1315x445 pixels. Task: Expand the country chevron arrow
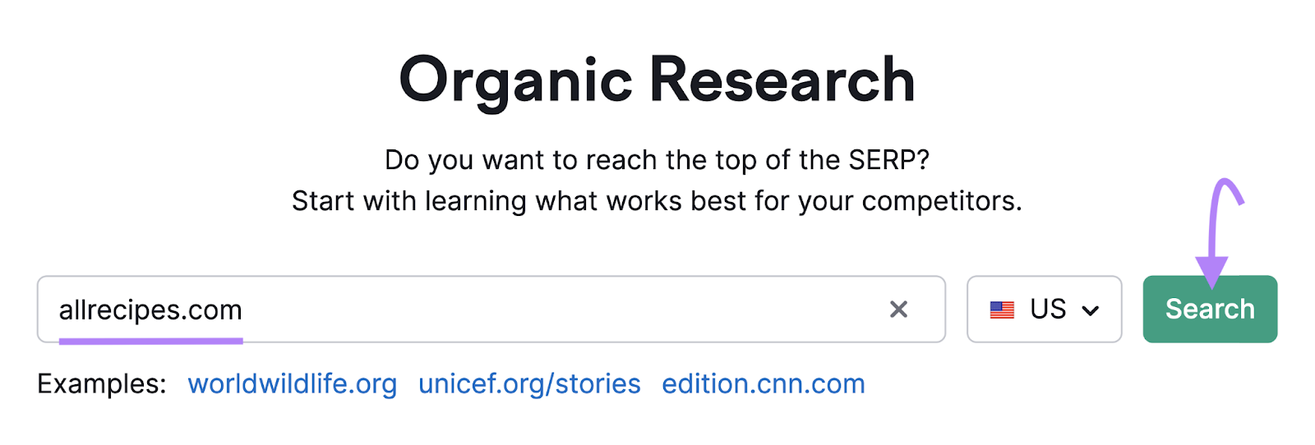pos(1091,310)
